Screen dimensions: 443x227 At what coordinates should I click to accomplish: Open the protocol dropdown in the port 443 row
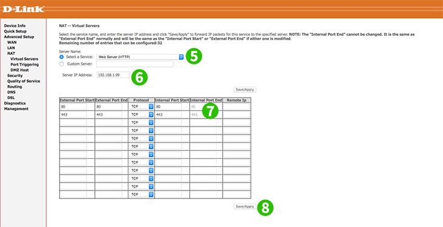coord(141,114)
